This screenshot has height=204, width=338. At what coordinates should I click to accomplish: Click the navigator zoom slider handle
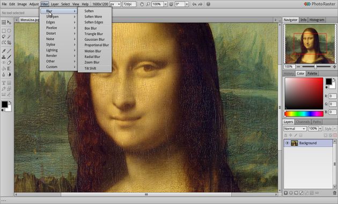[x=315, y=67]
